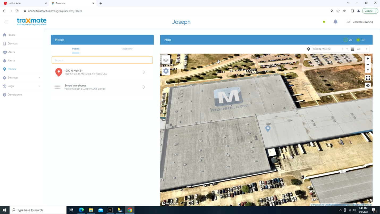
Task: Select 3D map view radio
Action: pyautogui.click(x=358, y=40)
